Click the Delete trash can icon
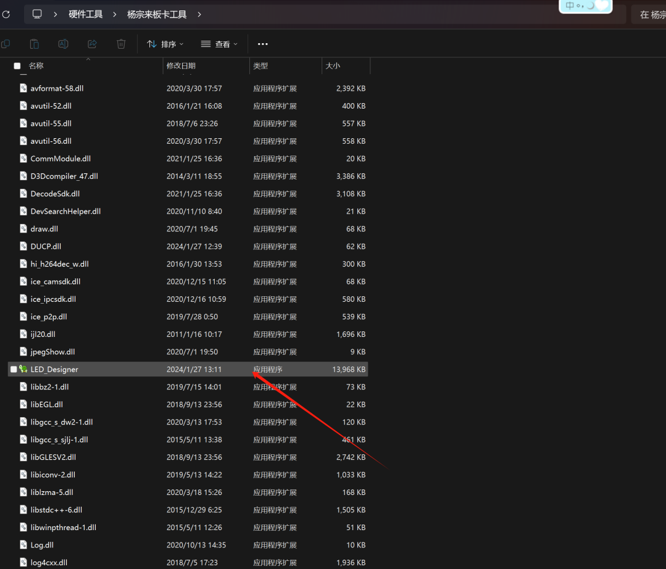 point(121,44)
